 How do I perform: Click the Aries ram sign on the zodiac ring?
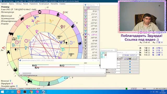pyautogui.click(x=22, y=19)
